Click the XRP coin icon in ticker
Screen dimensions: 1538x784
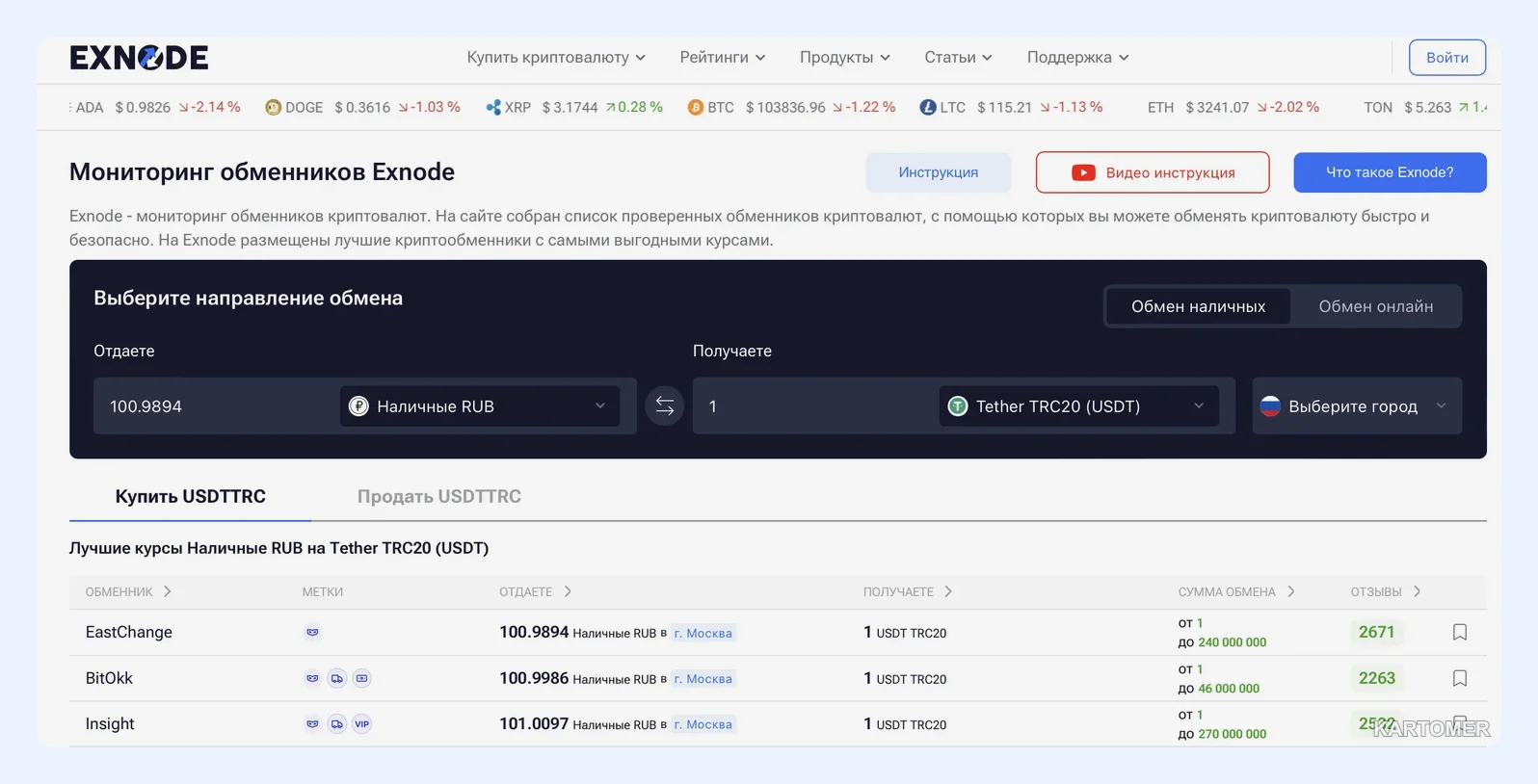click(x=493, y=107)
